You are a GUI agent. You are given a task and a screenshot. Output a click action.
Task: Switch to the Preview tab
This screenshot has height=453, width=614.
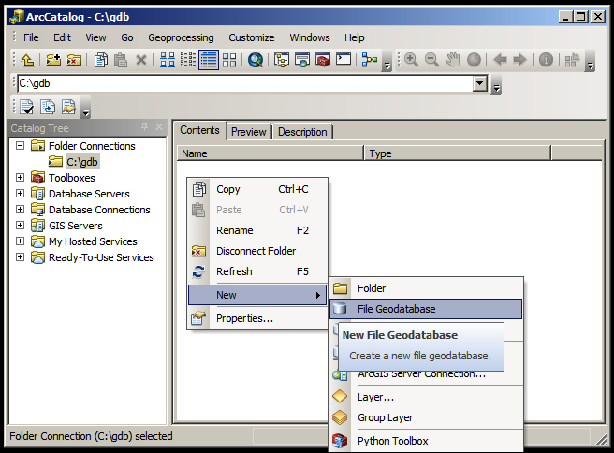pos(249,132)
